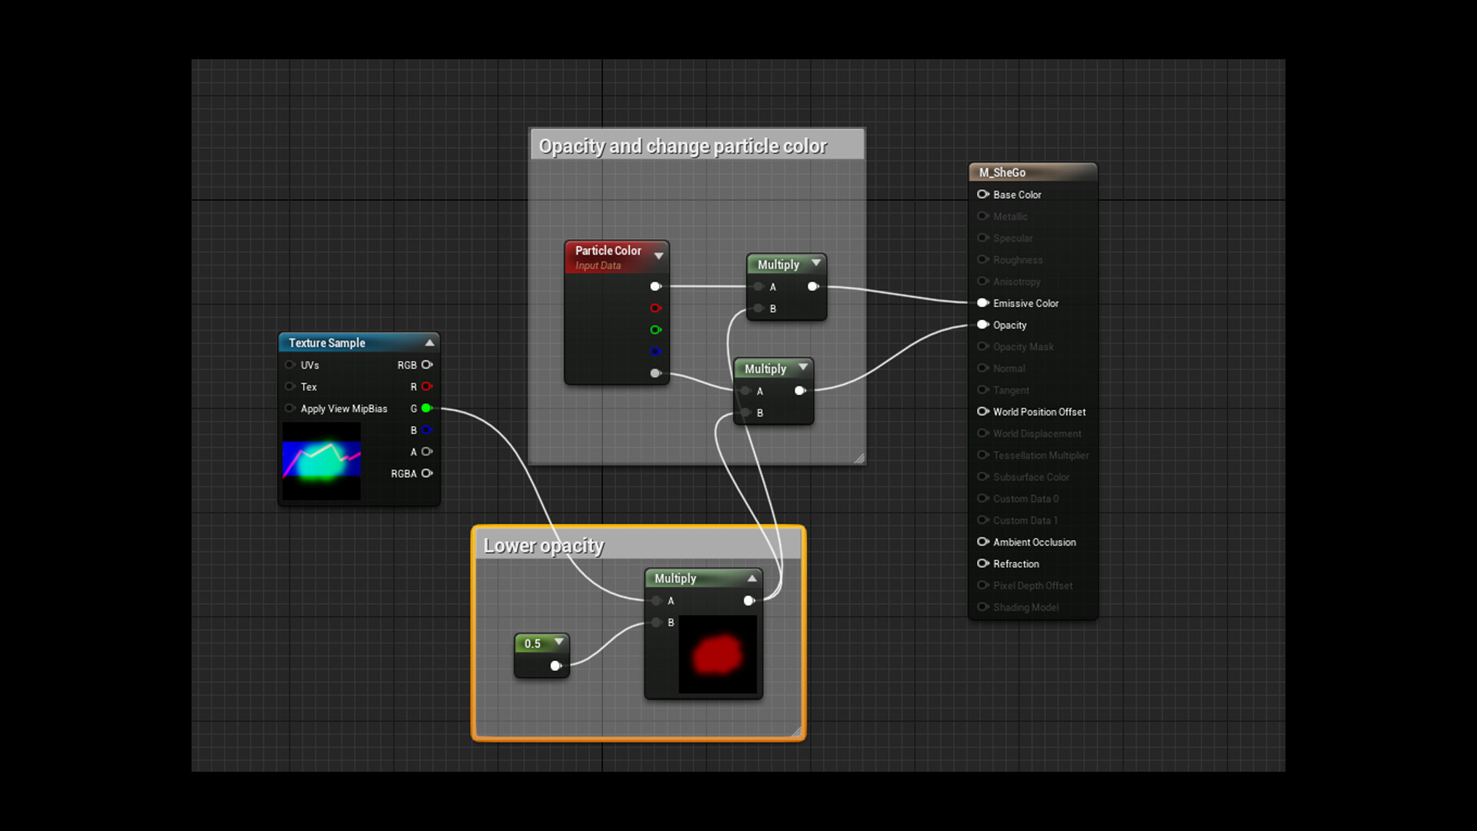The height and width of the screenshot is (831, 1477).
Task: Click the Emissive Color input pin on M_SheGo
Action: click(x=982, y=303)
